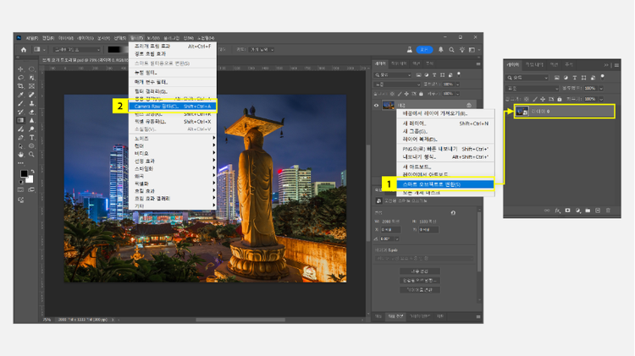Select the Zoom magnifier tool

(31, 155)
